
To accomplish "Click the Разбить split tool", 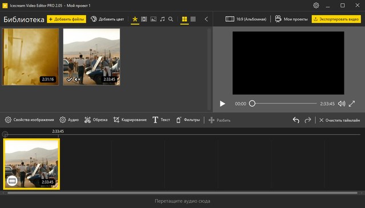I will [x=219, y=120].
